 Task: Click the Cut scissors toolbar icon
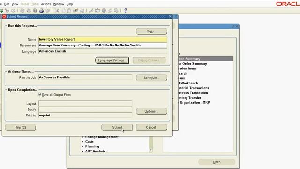point(57,11)
